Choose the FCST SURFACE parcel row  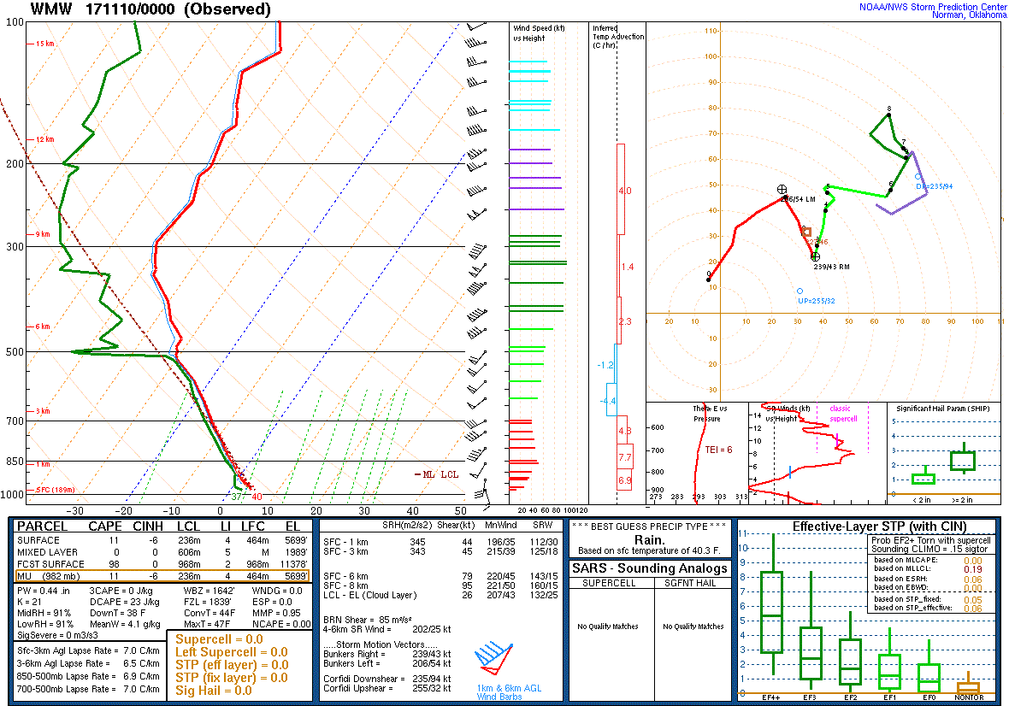click(162, 564)
